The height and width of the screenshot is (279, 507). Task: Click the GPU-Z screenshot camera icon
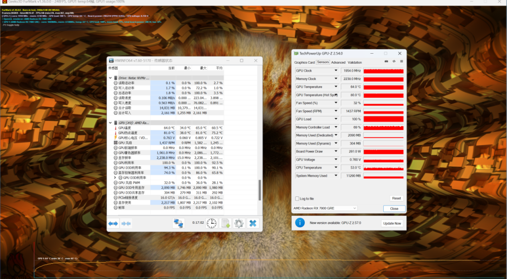(x=386, y=61)
